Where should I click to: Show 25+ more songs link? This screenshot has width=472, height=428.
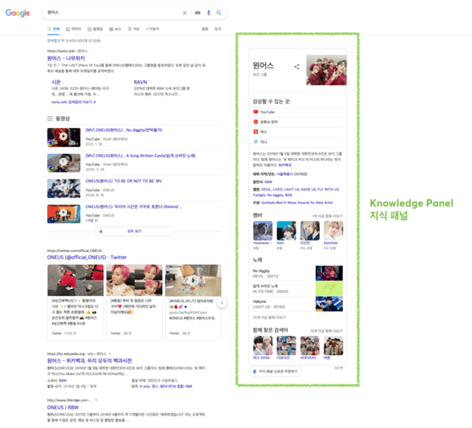tap(269, 317)
